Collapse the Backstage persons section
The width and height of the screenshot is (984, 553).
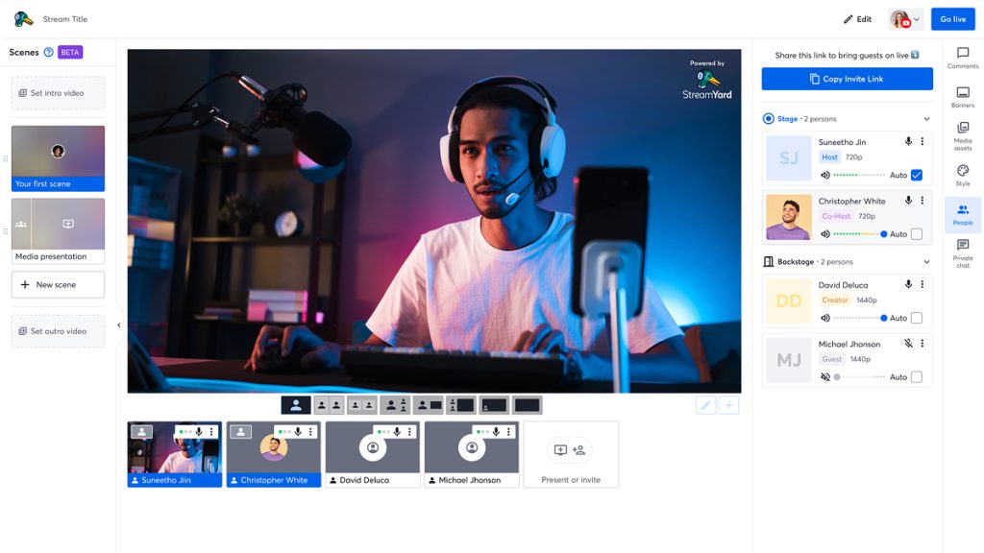(926, 262)
